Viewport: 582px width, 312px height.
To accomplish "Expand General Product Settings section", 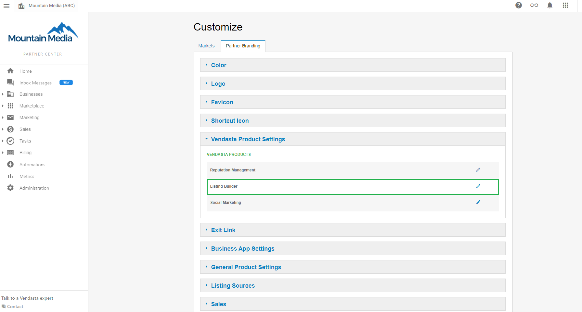I will pos(353,267).
